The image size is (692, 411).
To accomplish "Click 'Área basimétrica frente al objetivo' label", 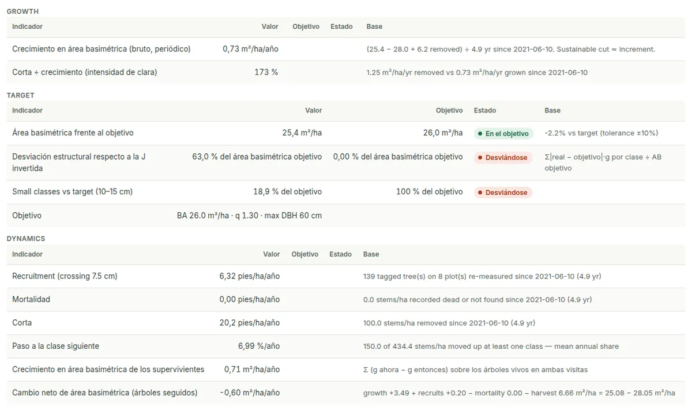I will click(x=73, y=133).
